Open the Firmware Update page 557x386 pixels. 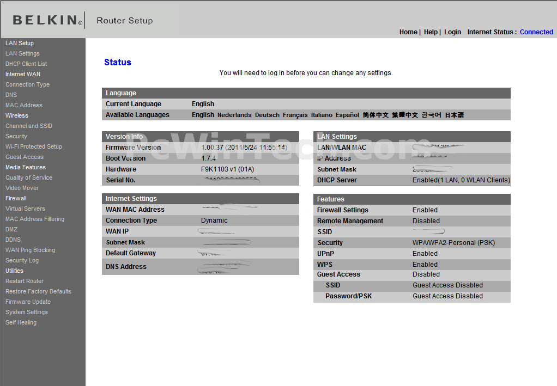pyautogui.click(x=28, y=302)
